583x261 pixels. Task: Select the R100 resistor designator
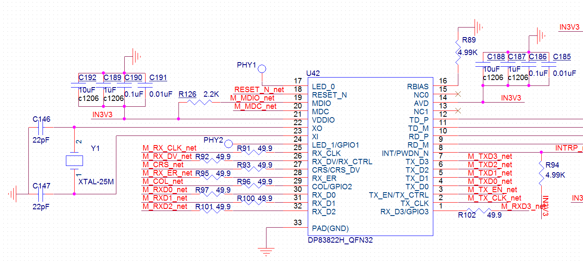pos(246,198)
